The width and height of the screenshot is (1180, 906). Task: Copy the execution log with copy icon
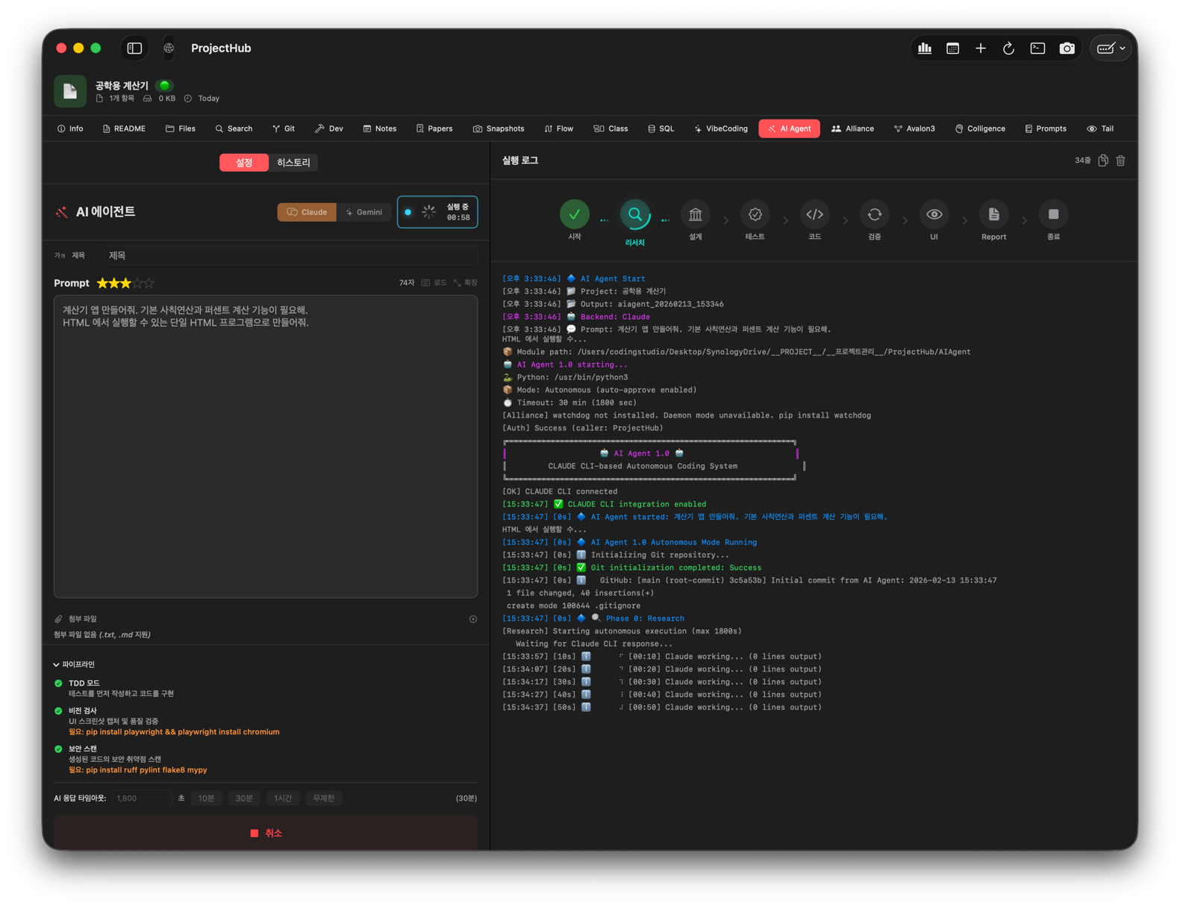(x=1103, y=161)
